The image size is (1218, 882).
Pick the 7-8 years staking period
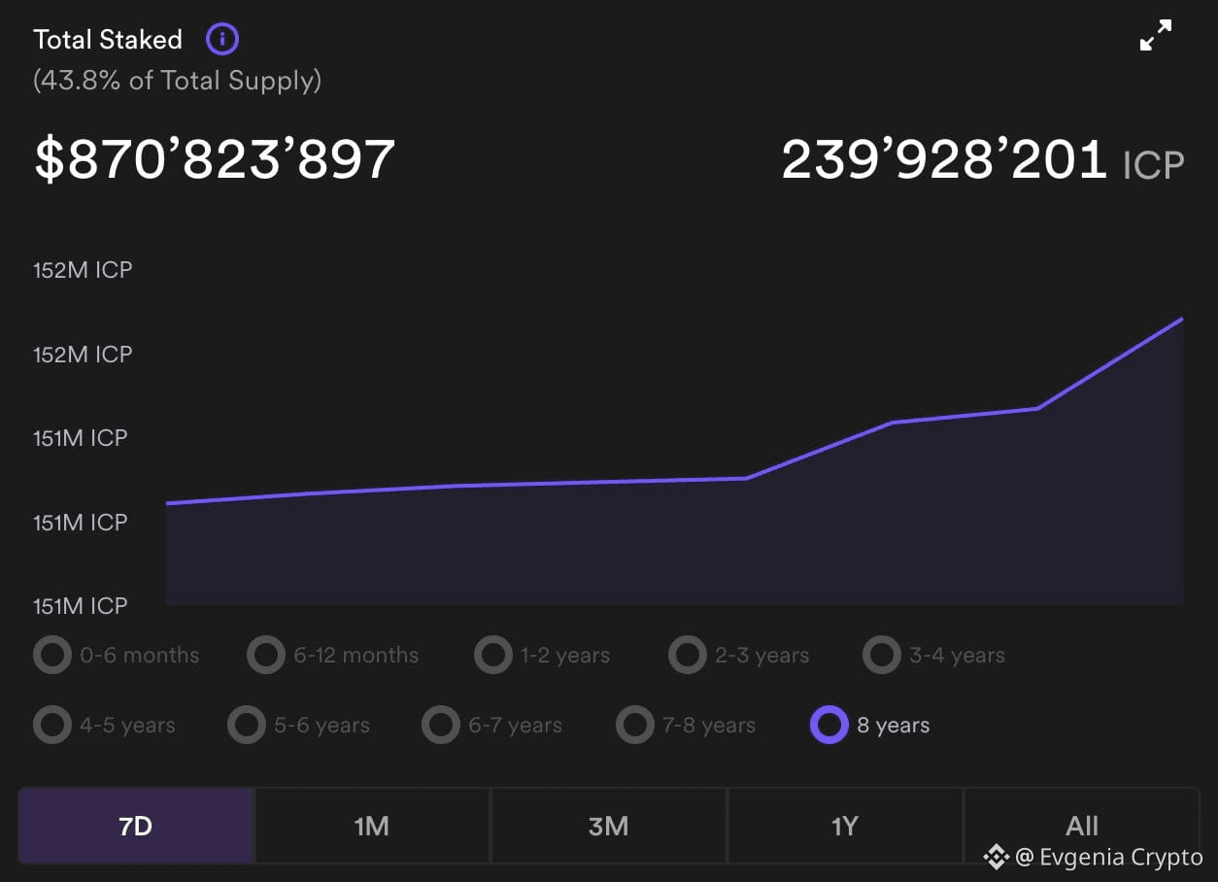tap(635, 725)
